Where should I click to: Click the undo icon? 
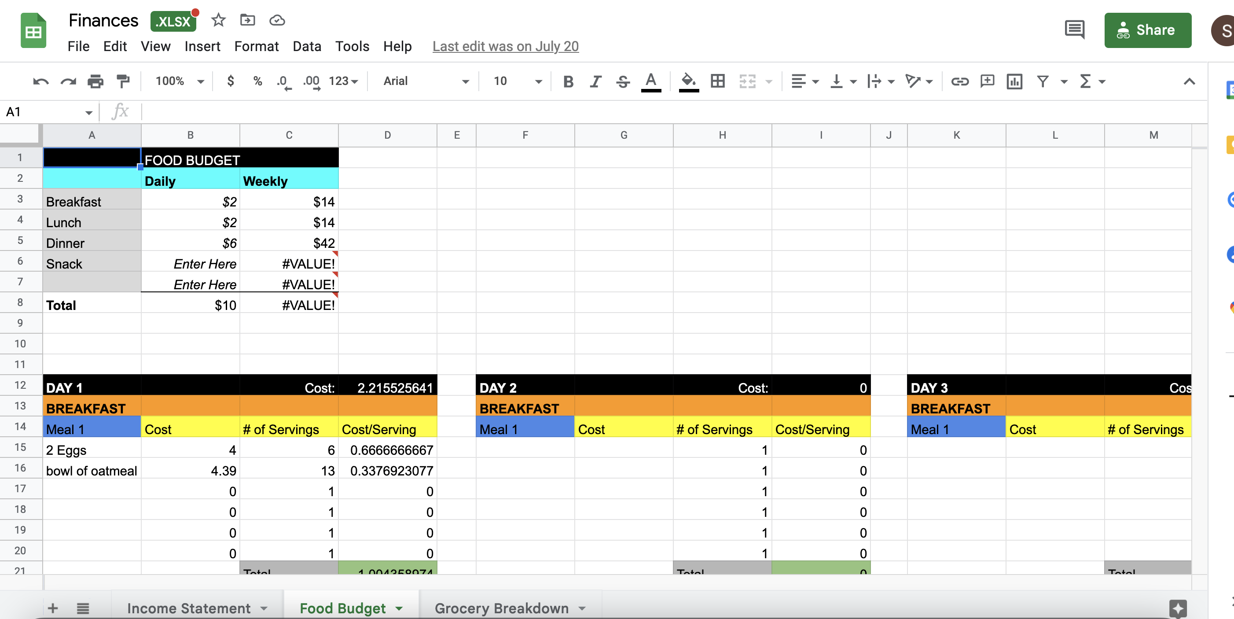click(40, 81)
